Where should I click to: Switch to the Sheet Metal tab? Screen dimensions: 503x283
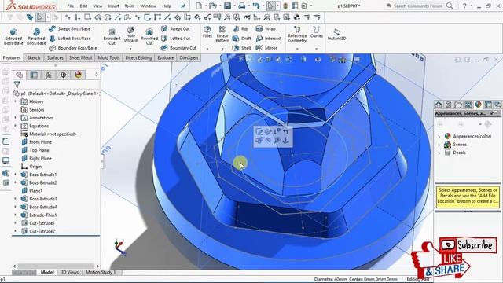click(80, 57)
